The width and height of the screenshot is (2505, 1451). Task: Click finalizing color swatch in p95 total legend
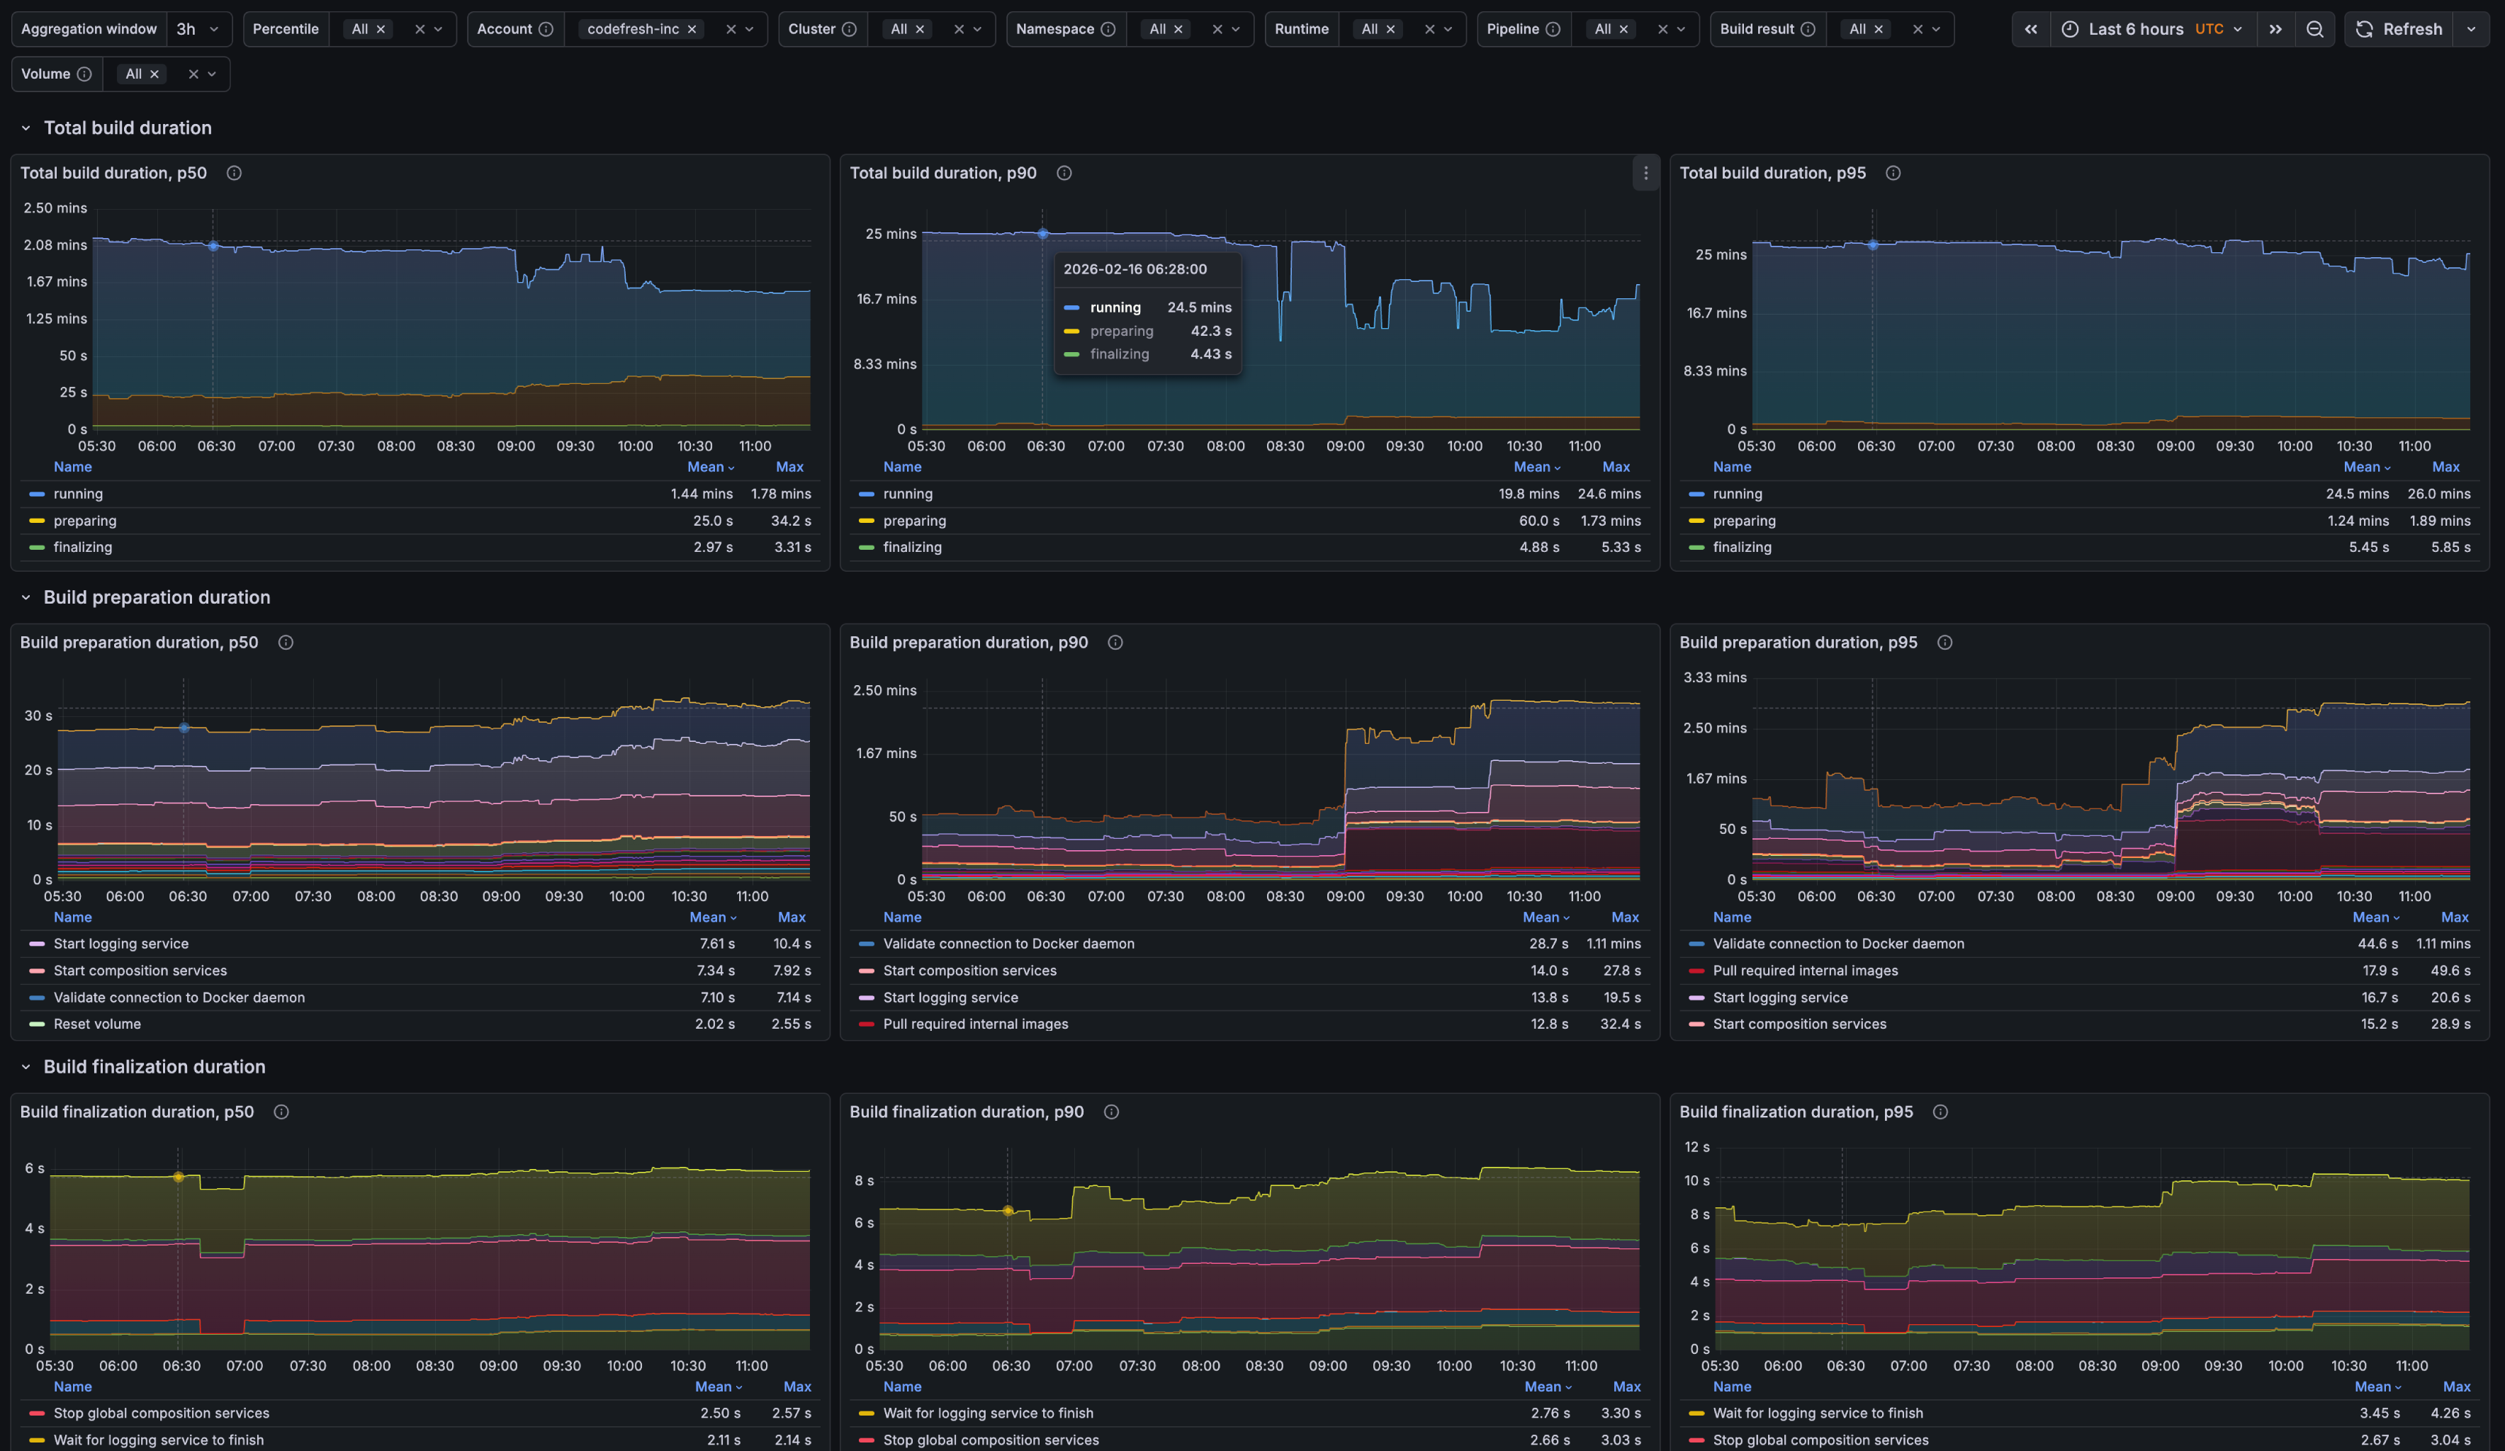click(1696, 548)
